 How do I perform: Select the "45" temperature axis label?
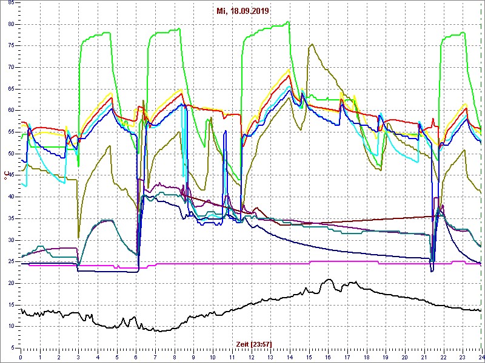(11, 175)
